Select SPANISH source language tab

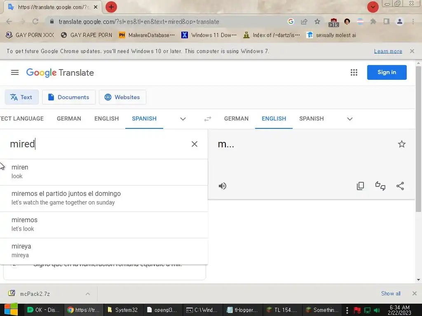coord(144,118)
